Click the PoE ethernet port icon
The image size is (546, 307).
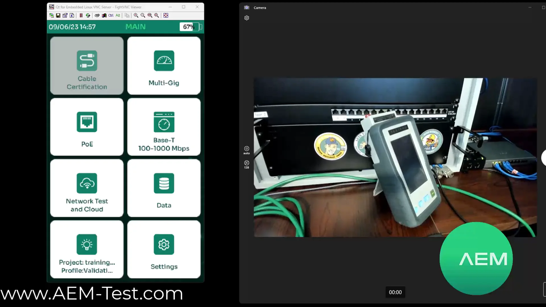pos(87,122)
